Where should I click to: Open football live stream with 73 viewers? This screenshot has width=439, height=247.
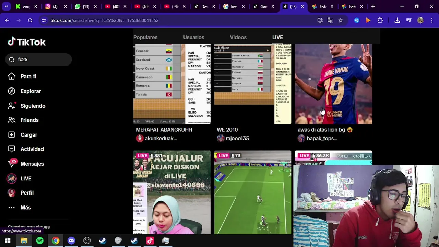253,192
